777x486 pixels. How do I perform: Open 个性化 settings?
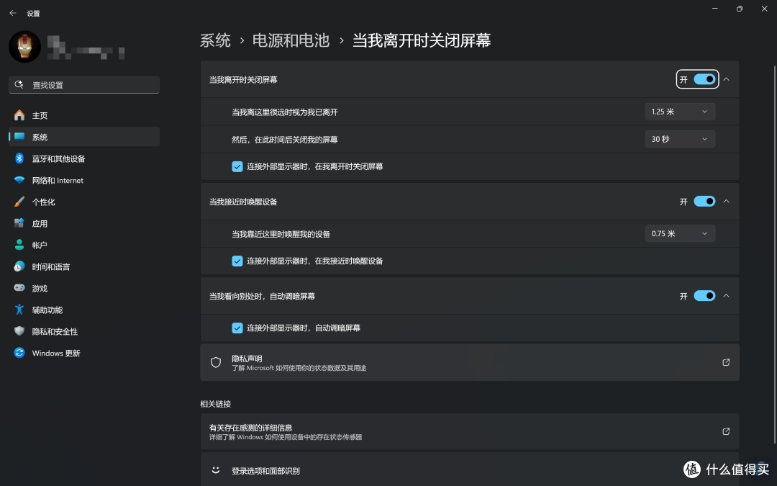(84, 202)
